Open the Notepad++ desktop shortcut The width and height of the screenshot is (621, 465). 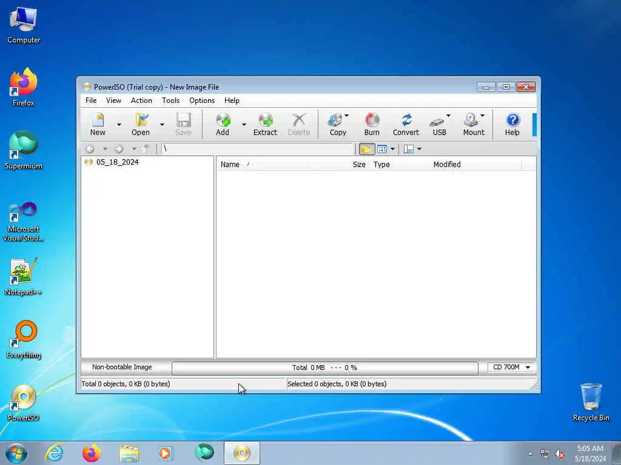24,276
